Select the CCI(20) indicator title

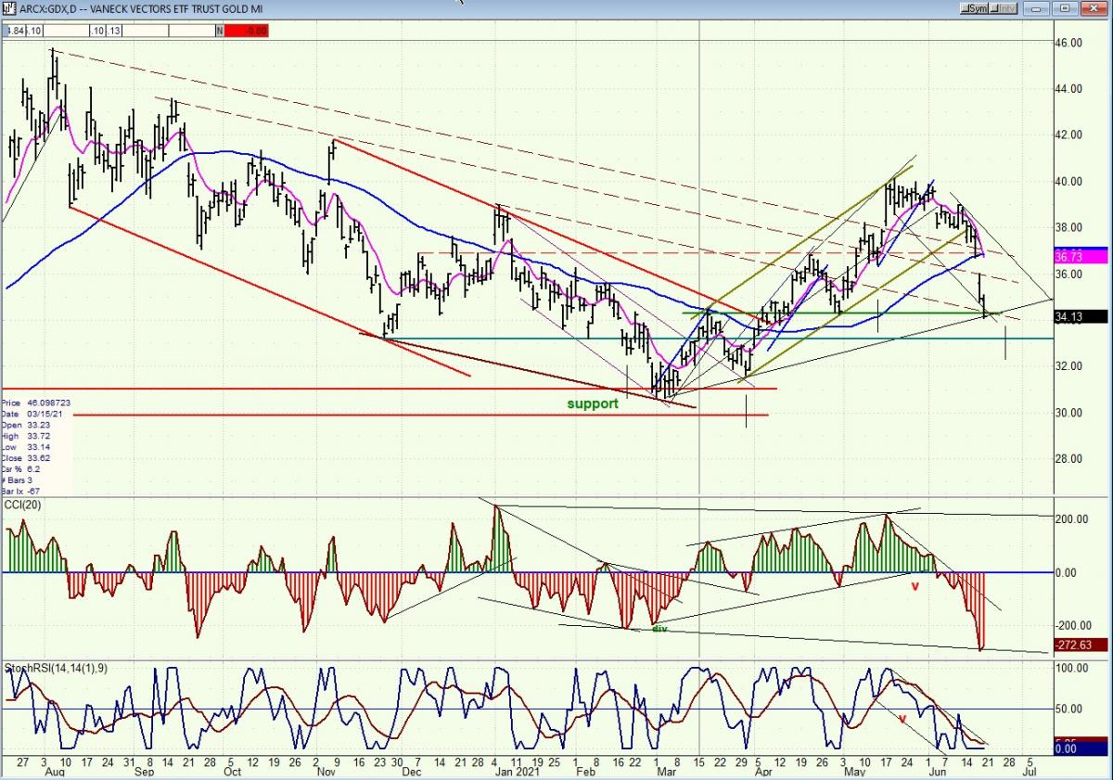click(25, 505)
